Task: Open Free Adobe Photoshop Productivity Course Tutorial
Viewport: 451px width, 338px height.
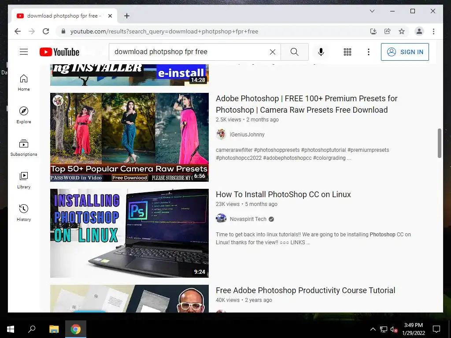Action: pyautogui.click(x=306, y=290)
